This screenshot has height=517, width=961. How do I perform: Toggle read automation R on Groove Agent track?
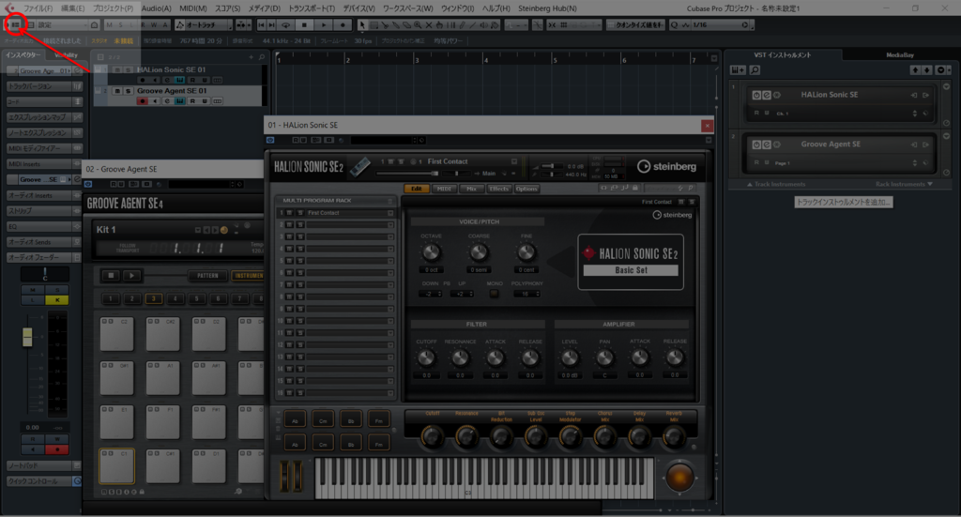click(x=192, y=101)
